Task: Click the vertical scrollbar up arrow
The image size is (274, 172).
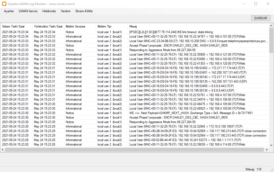Action: click(x=271, y=26)
